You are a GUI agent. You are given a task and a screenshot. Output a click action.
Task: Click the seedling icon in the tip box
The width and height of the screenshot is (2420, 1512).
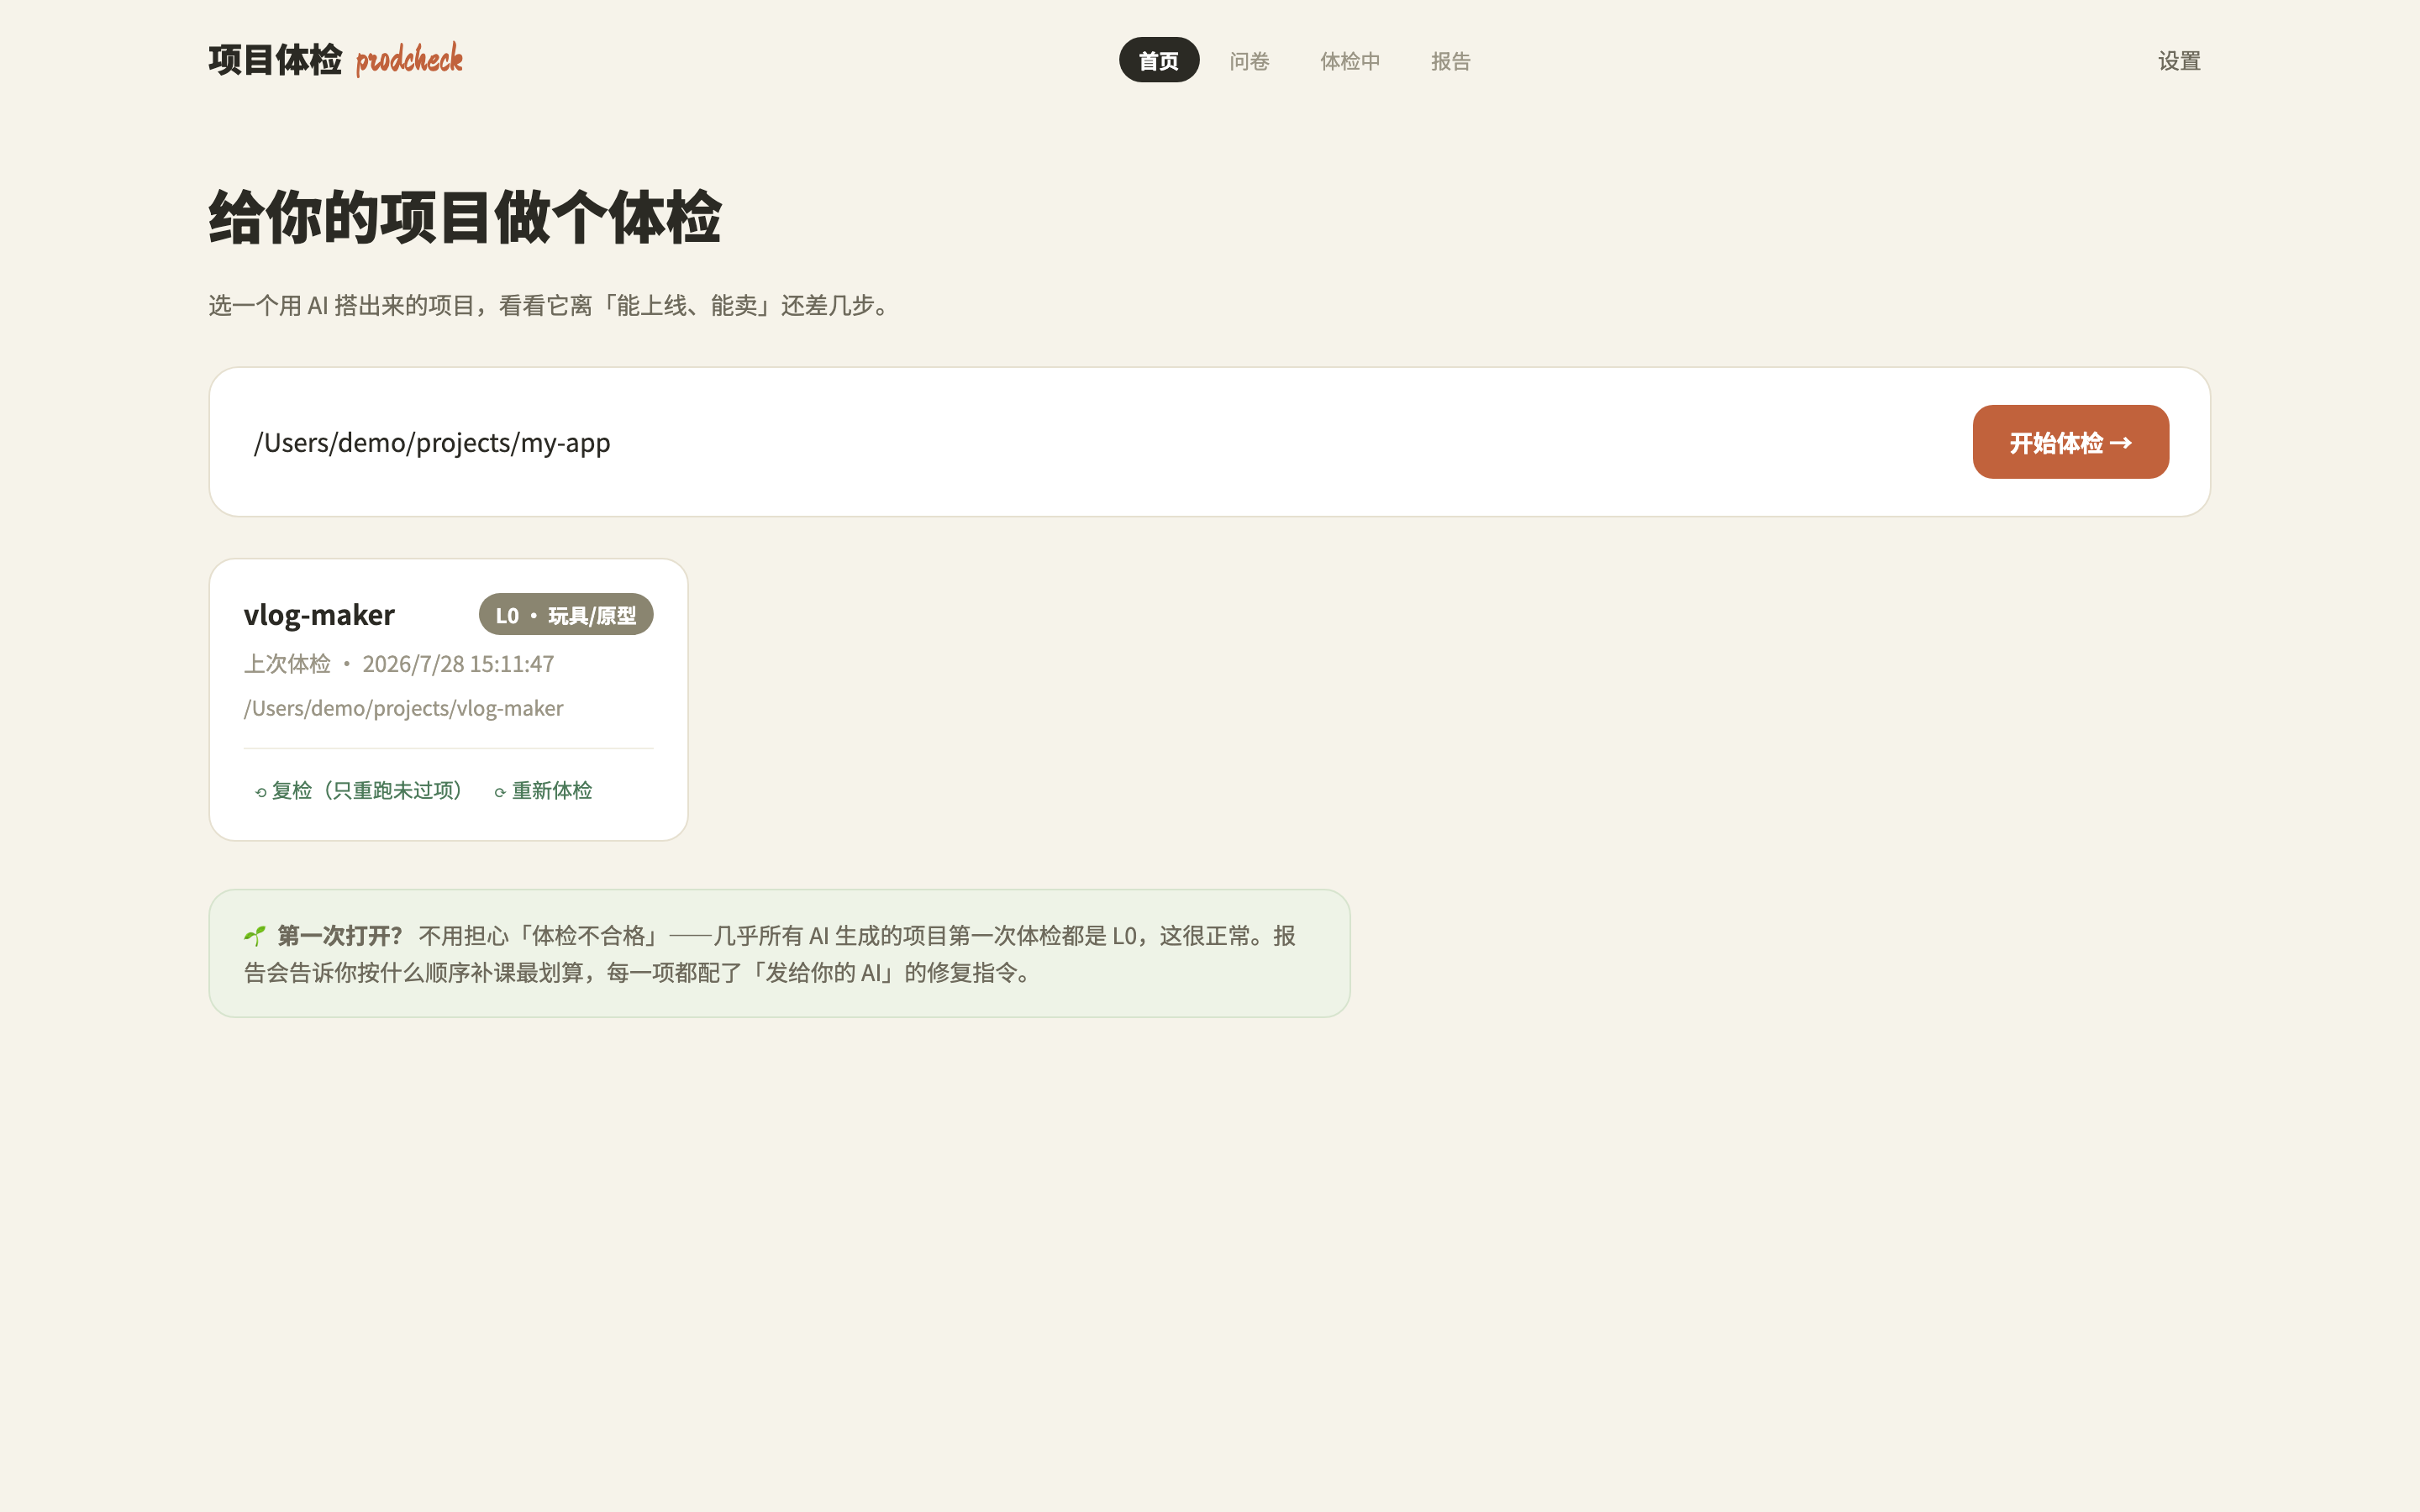pyautogui.click(x=255, y=936)
